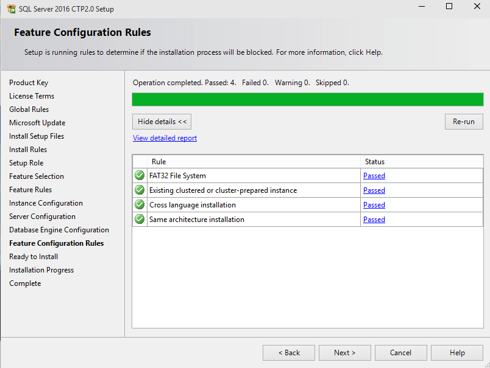
Task: Click green check icon for Same architecture installation
Action: pyautogui.click(x=140, y=219)
